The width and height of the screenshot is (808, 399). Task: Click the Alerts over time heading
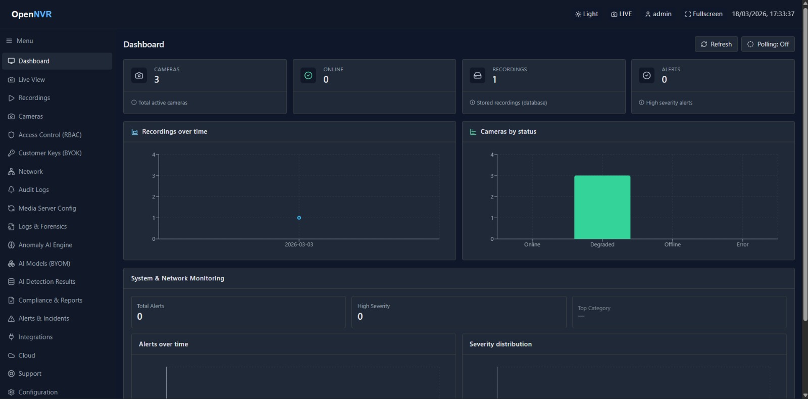coord(164,344)
